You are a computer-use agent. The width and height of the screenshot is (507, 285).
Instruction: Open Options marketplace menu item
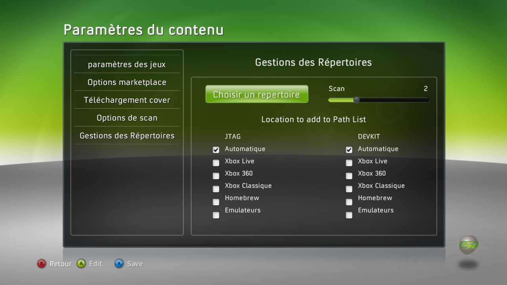[127, 82]
